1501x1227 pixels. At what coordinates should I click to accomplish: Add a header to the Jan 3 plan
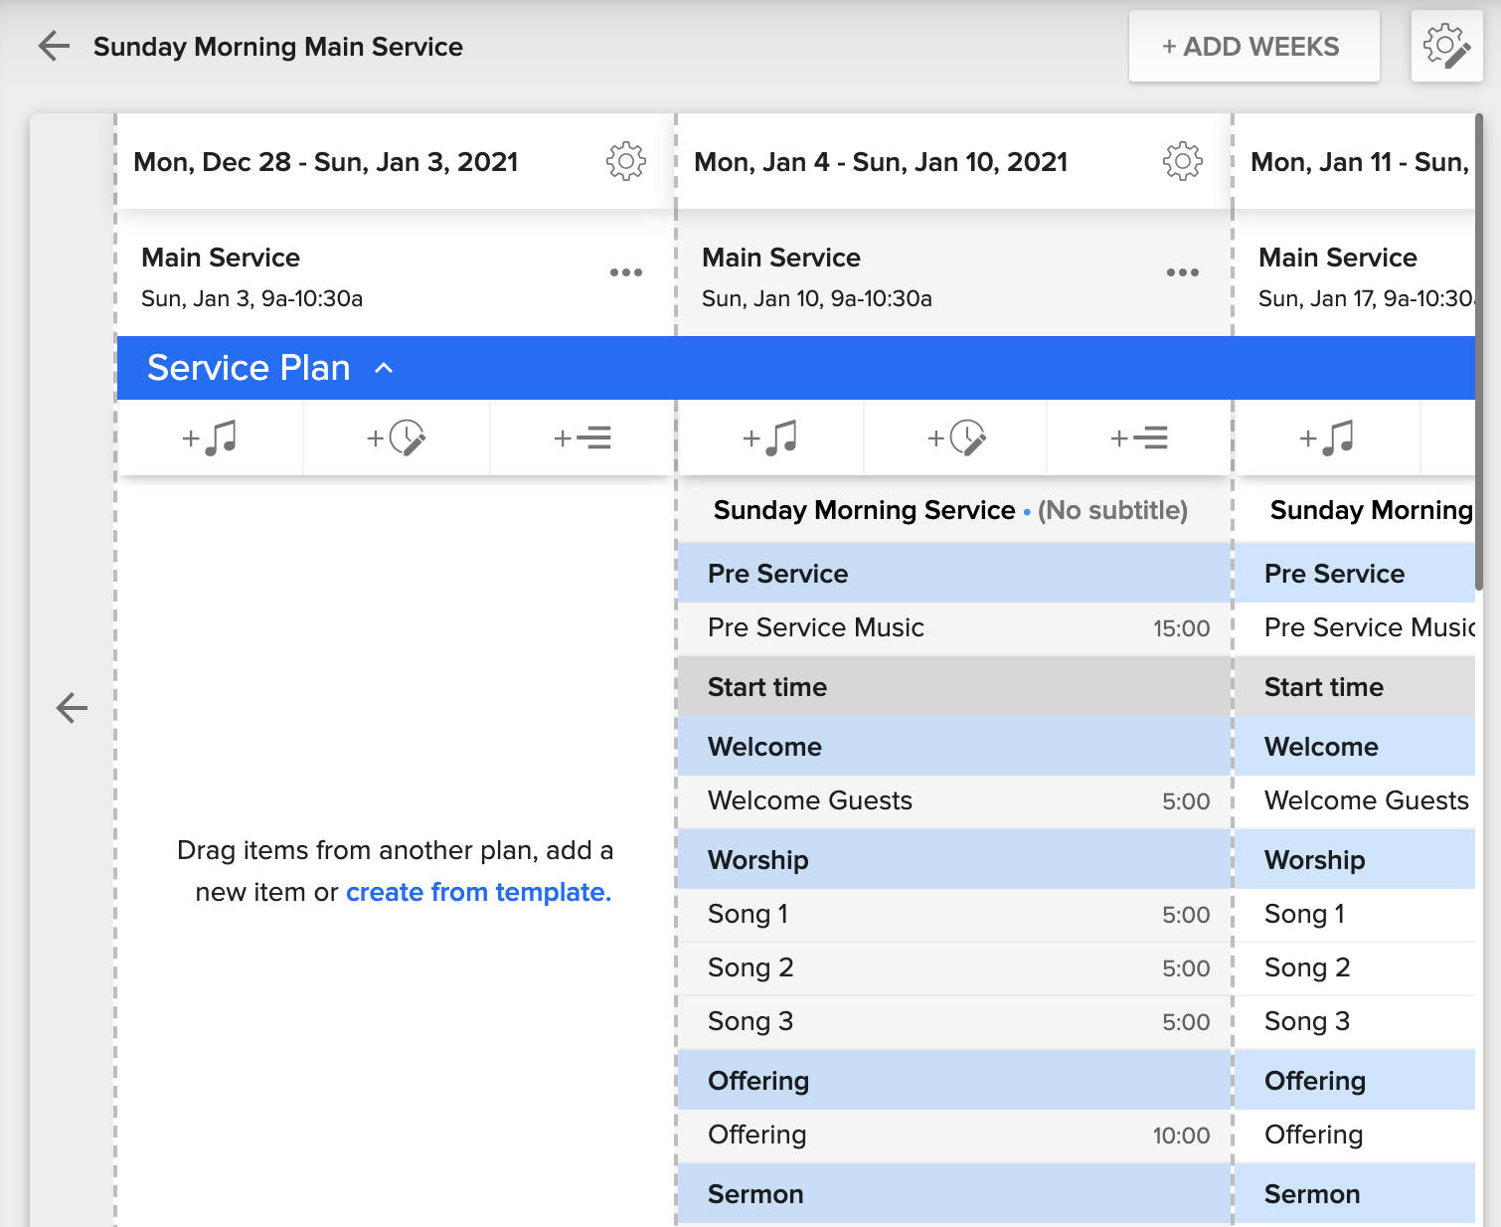pos(581,438)
